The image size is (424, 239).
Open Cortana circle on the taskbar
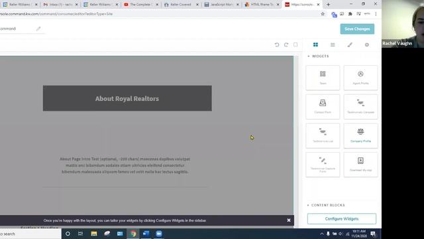tap(68, 234)
